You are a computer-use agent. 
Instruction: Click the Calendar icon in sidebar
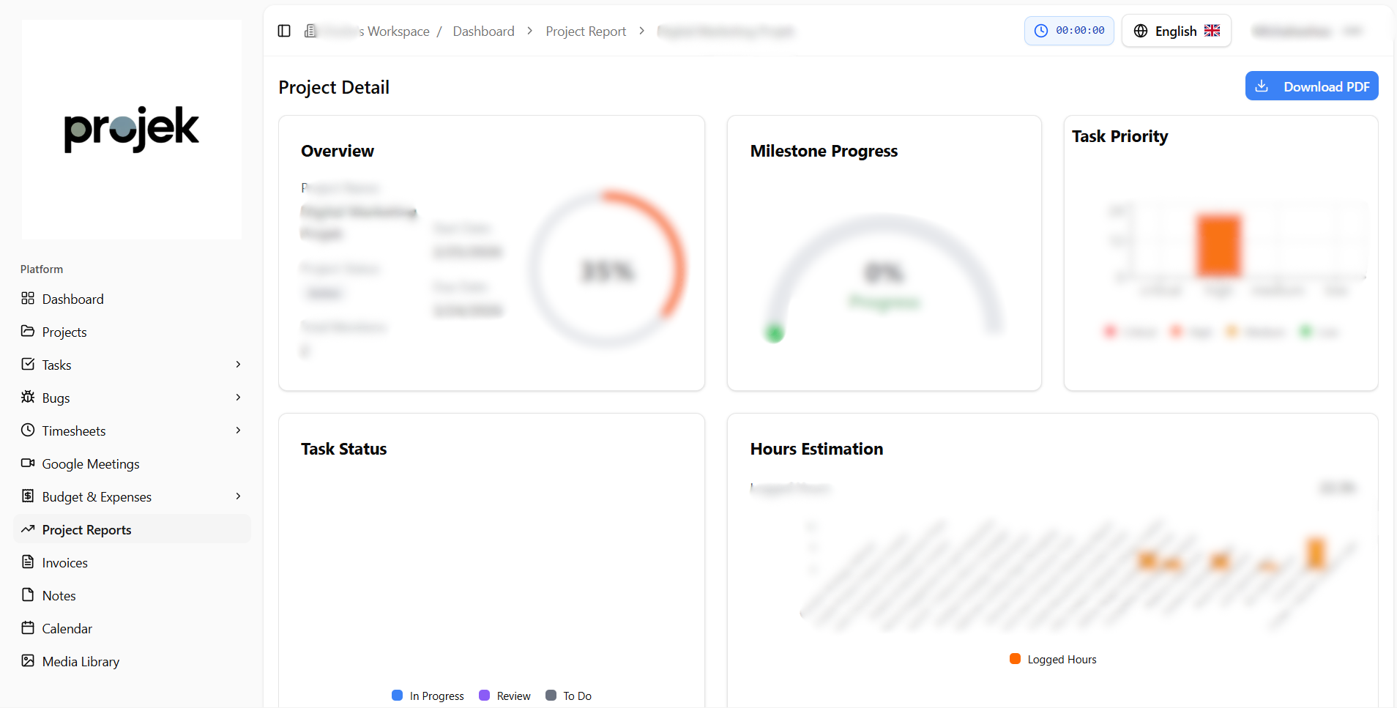(x=28, y=628)
